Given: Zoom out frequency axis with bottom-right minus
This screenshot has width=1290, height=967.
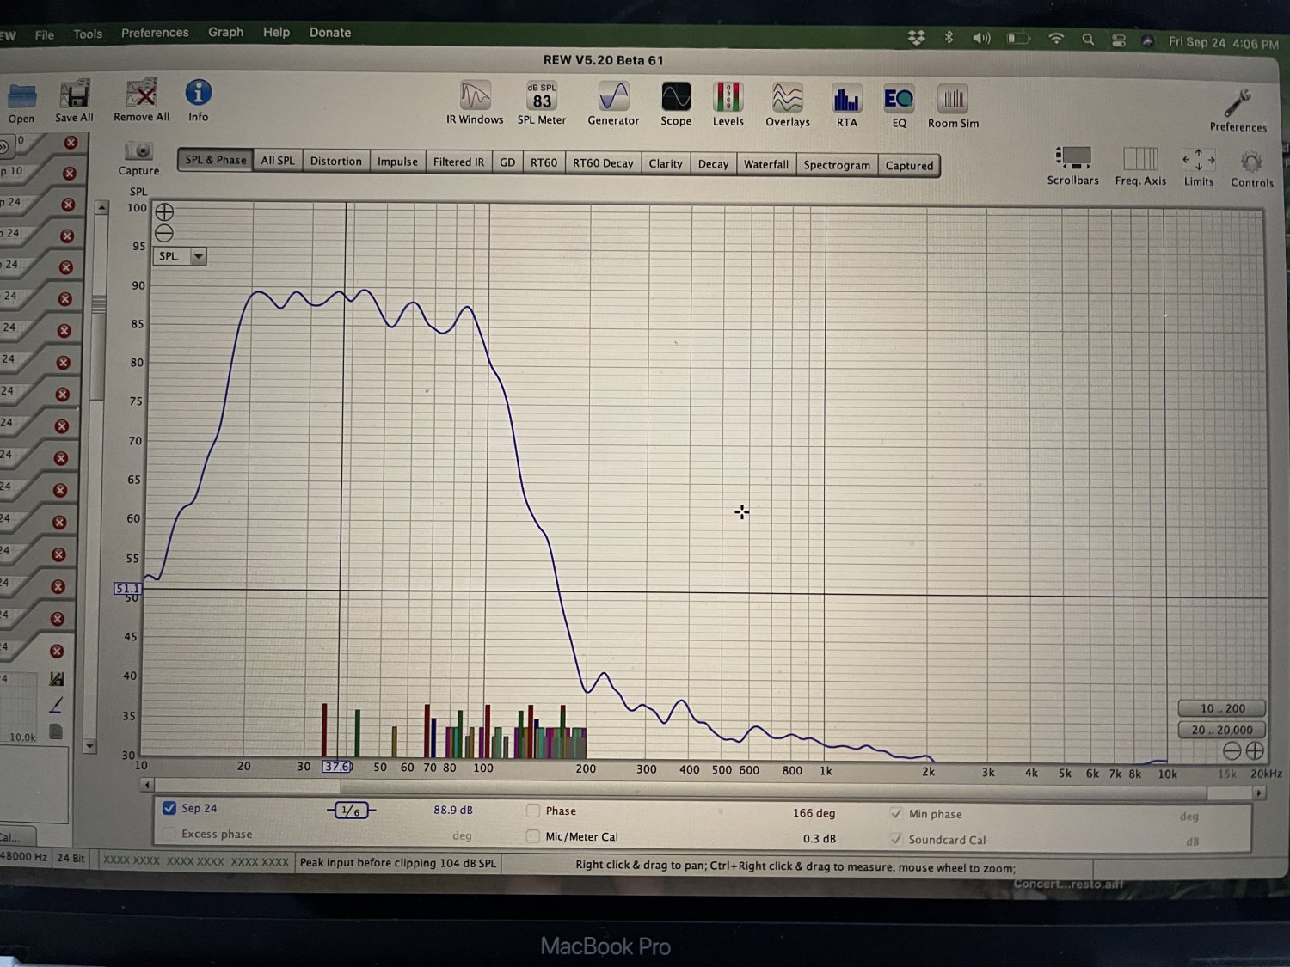Looking at the screenshot, I should [x=1232, y=750].
